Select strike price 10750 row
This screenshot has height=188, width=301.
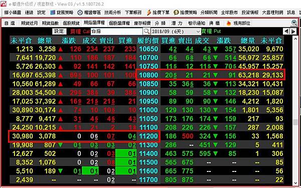click(146, 66)
